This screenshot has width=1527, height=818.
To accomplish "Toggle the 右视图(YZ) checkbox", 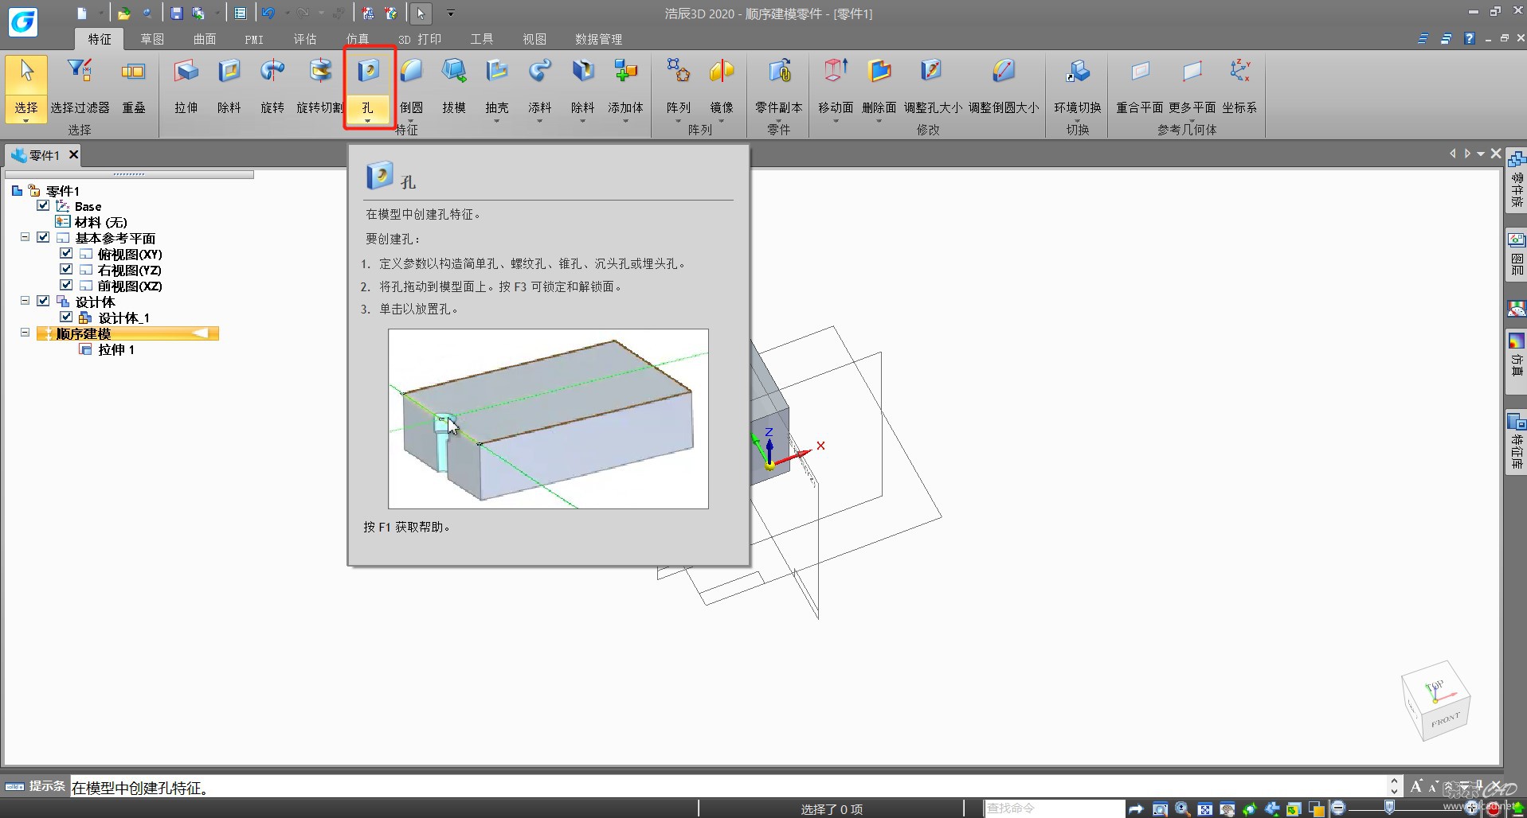I will (66, 269).
